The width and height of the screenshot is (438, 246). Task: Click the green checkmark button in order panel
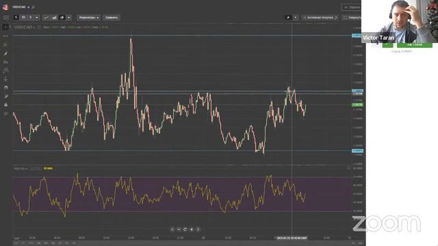pyautogui.click(x=387, y=44)
